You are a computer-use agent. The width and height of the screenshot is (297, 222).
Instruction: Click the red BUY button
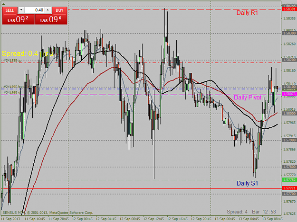[x=59, y=10]
